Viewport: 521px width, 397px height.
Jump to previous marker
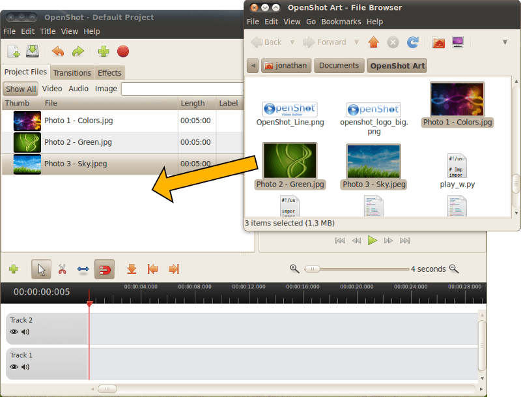pos(152,269)
